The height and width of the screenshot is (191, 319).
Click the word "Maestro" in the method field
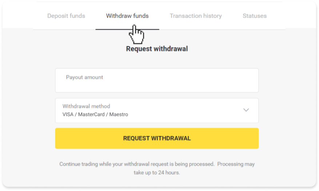point(118,115)
